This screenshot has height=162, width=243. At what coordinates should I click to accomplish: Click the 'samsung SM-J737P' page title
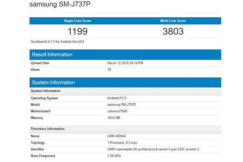[x=60, y=4]
